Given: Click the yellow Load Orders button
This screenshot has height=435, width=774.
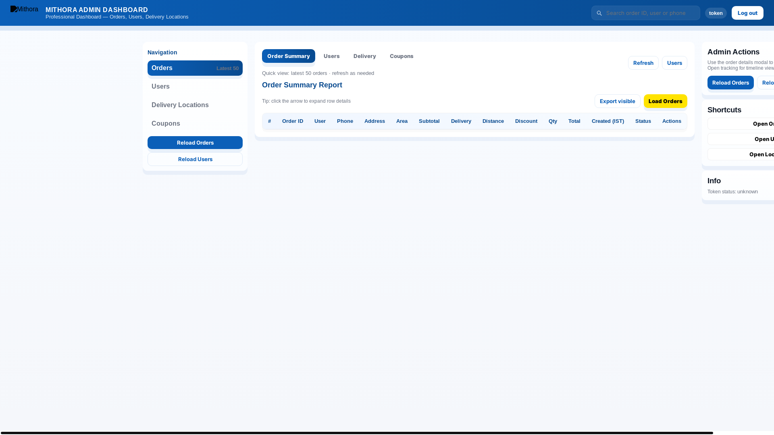Looking at the screenshot, I should 666,101.
